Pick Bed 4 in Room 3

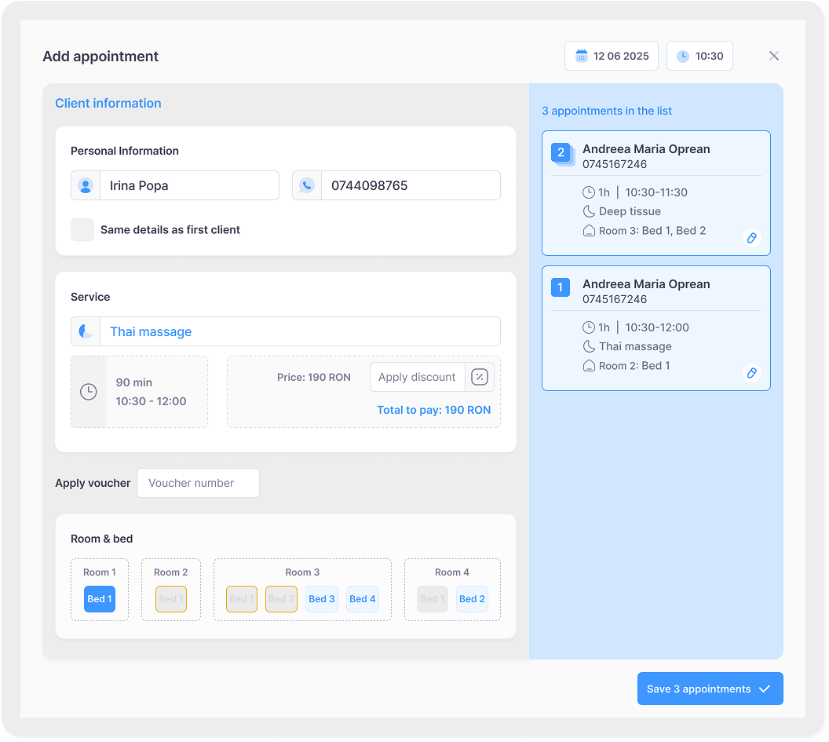coord(363,599)
